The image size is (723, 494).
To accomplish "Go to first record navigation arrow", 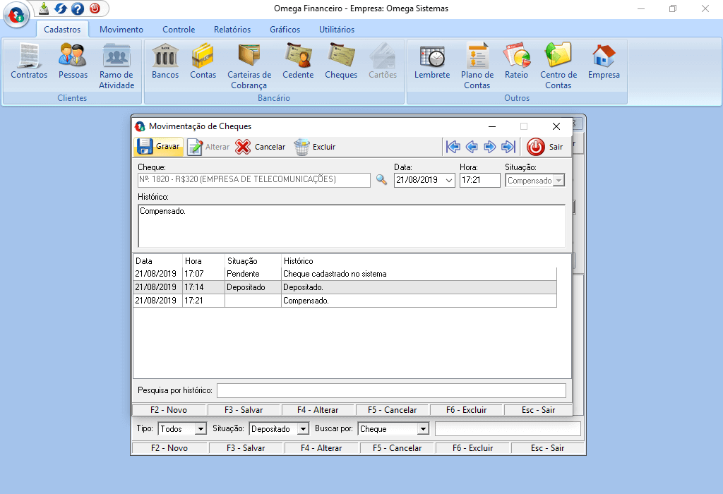I will coord(453,147).
